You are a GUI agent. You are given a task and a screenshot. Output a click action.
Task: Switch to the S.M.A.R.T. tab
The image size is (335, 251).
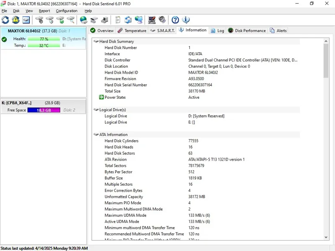162,31
